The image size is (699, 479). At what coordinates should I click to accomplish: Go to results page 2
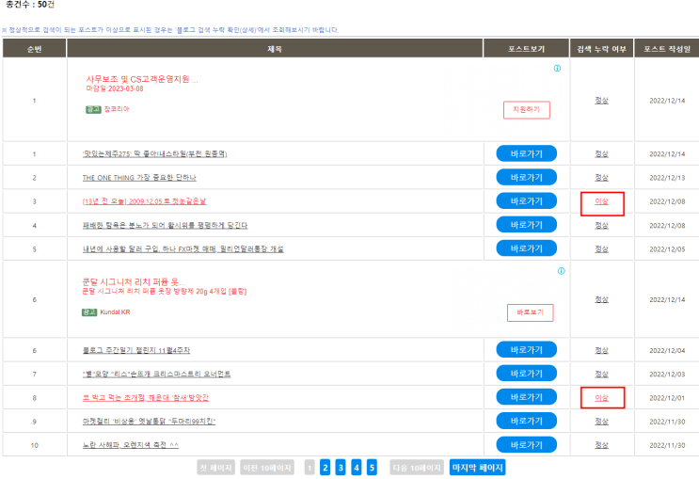coord(325,468)
